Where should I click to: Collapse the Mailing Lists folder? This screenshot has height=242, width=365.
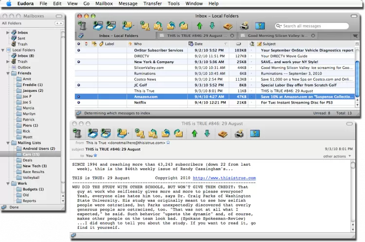point(8,143)
